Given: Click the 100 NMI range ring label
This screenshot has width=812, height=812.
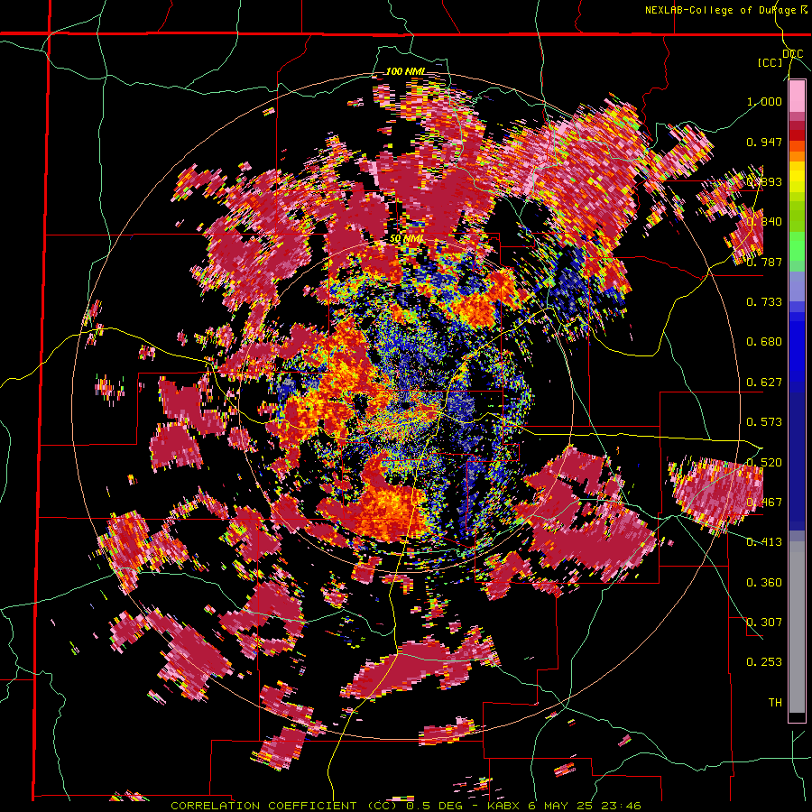Looking at the screenshot, I should pyautogui.click(x=405, y=71).
